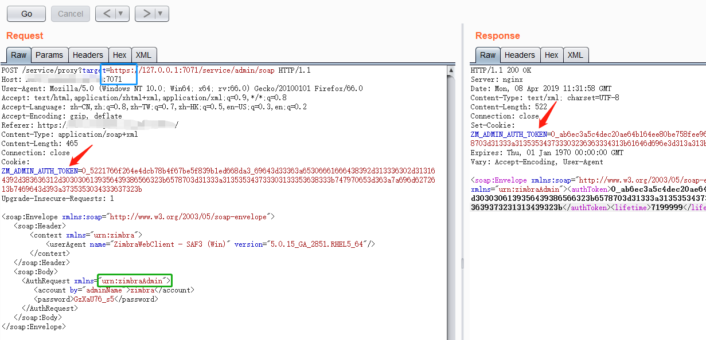Click request Connection: close line
Image resolution: width=706 pixels, height=340 pixels.
tap(36, 153)
